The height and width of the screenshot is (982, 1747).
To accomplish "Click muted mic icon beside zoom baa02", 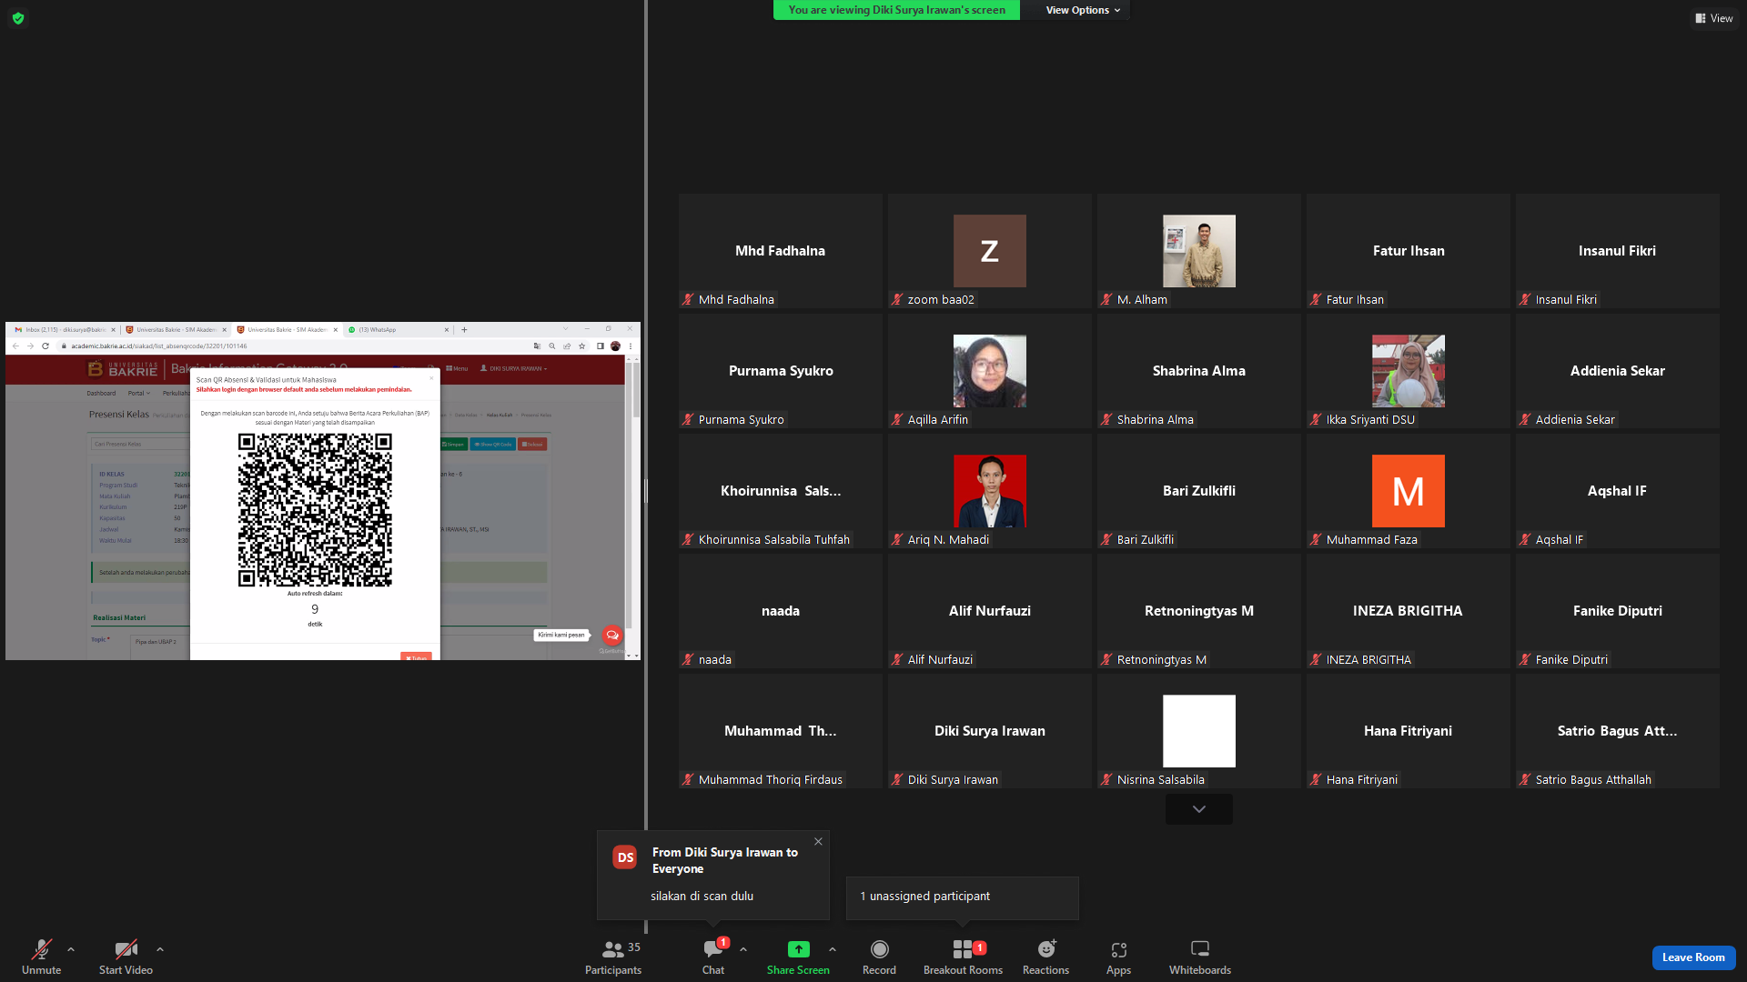I will click(898, 300).
